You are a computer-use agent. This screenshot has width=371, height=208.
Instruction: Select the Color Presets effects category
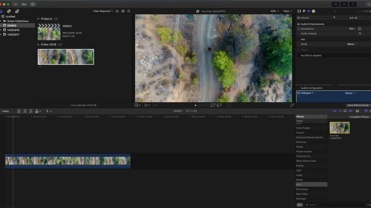(303, 128)
